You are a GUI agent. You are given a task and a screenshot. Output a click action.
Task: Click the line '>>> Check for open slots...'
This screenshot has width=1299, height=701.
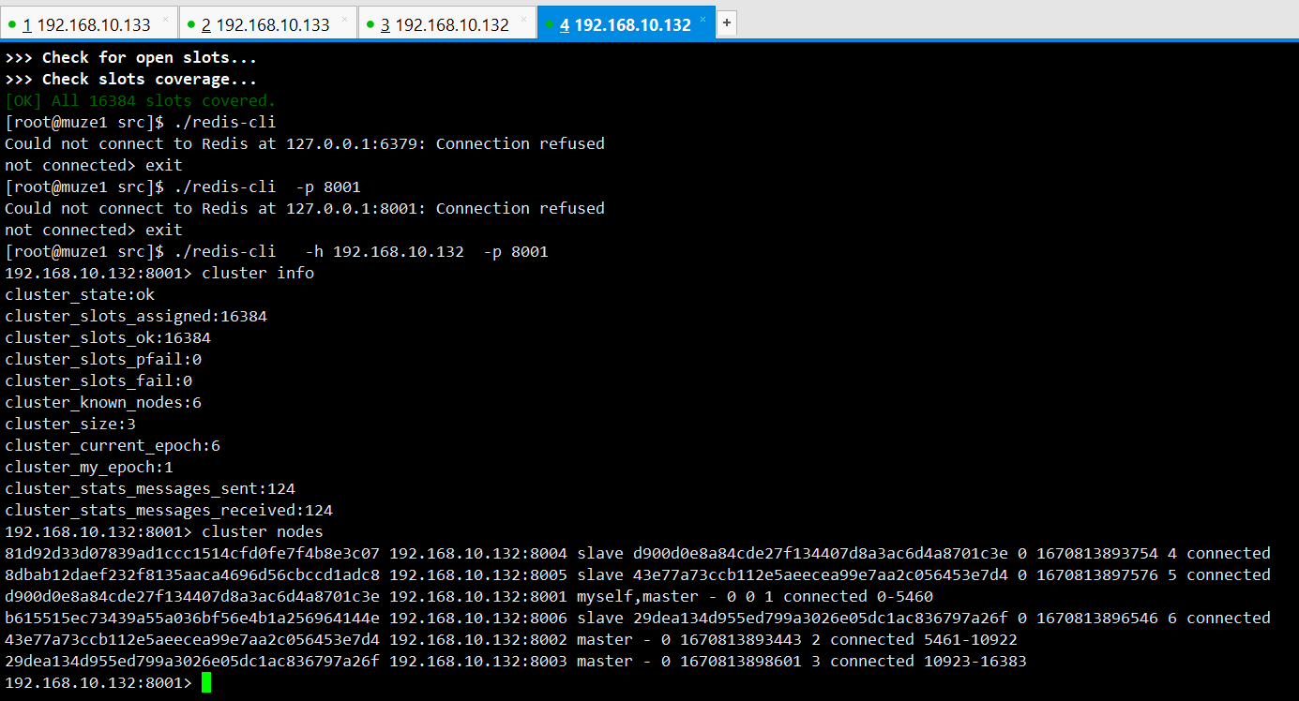click(130, 58)
